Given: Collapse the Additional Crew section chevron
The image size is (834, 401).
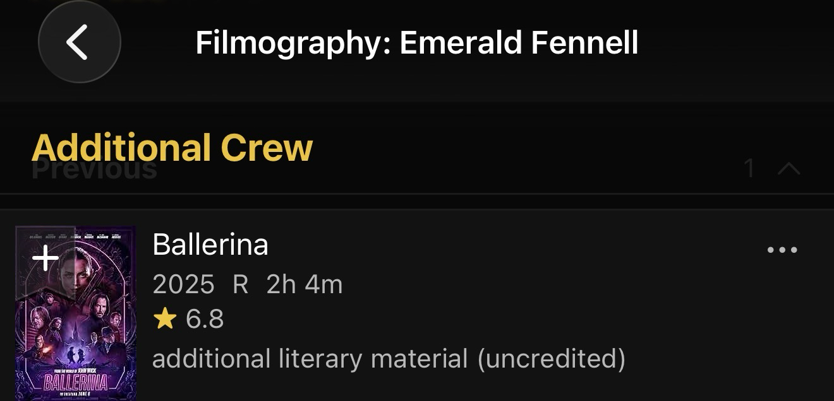Looking at the screenshot, I should pos(789,168).
